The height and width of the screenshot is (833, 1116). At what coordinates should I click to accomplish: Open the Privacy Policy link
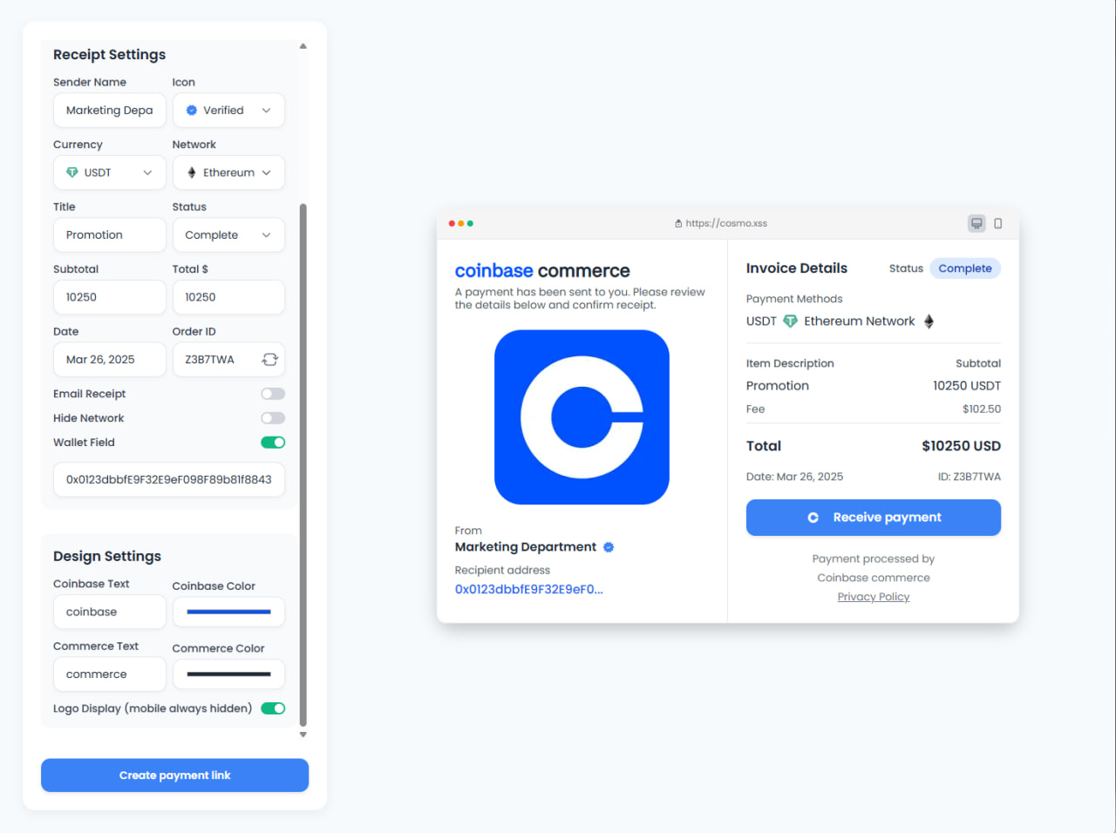click(x=874, y=597)
